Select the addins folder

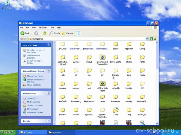116,46
